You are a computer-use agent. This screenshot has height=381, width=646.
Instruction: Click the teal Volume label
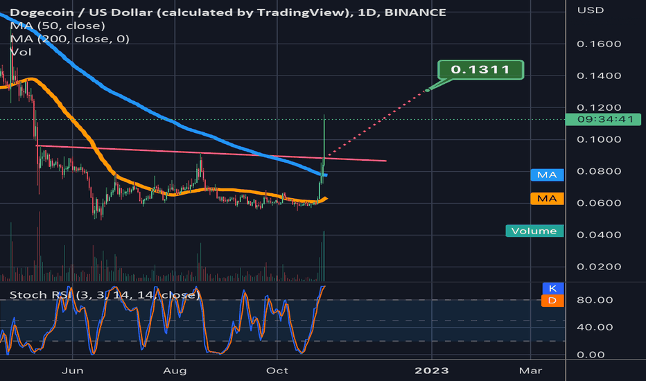point(534,231)
